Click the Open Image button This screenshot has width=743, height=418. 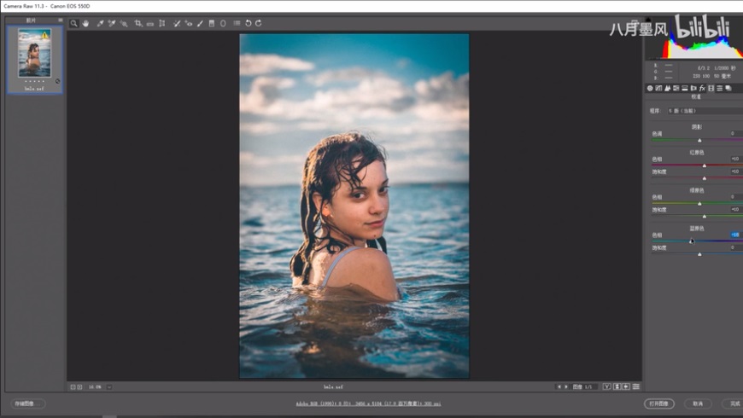tap(659, 403)
